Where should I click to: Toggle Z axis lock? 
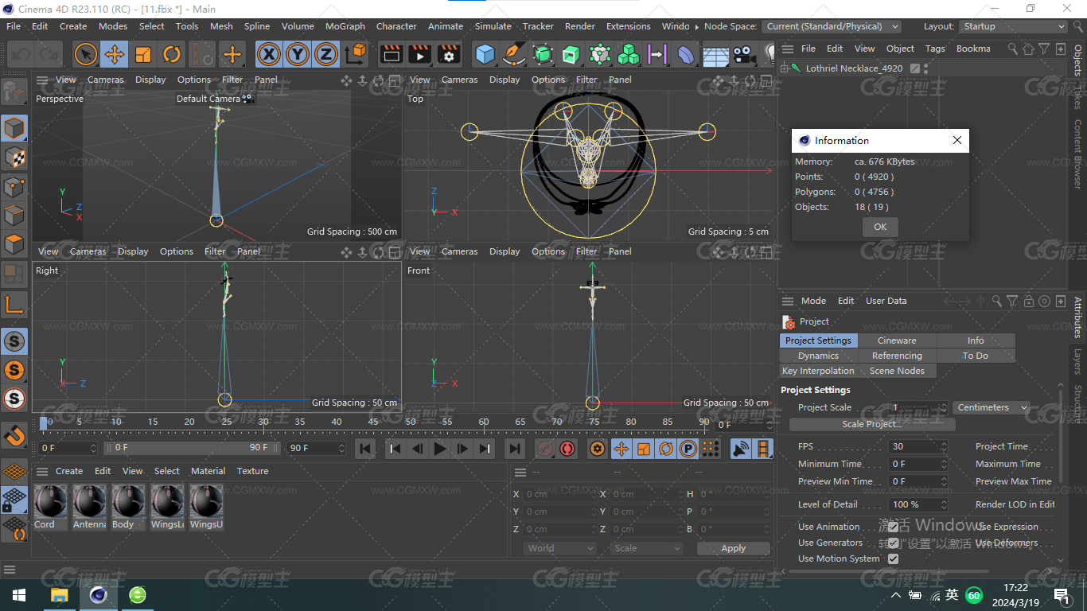click(326, 54)
